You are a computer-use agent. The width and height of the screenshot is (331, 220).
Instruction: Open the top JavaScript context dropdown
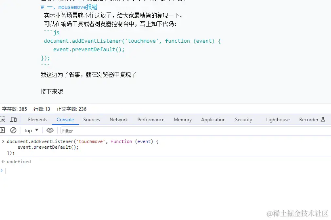(31, 131)
